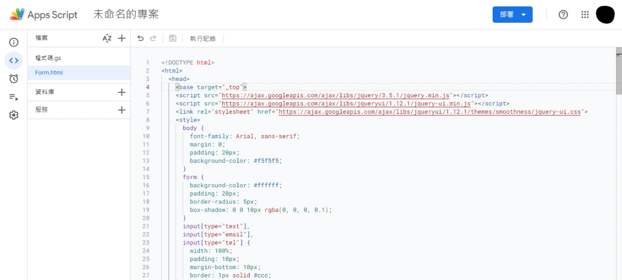Select the Form.html file
Image resolution: width=622 pixels, height=280 pixels.
pos(49,72)
